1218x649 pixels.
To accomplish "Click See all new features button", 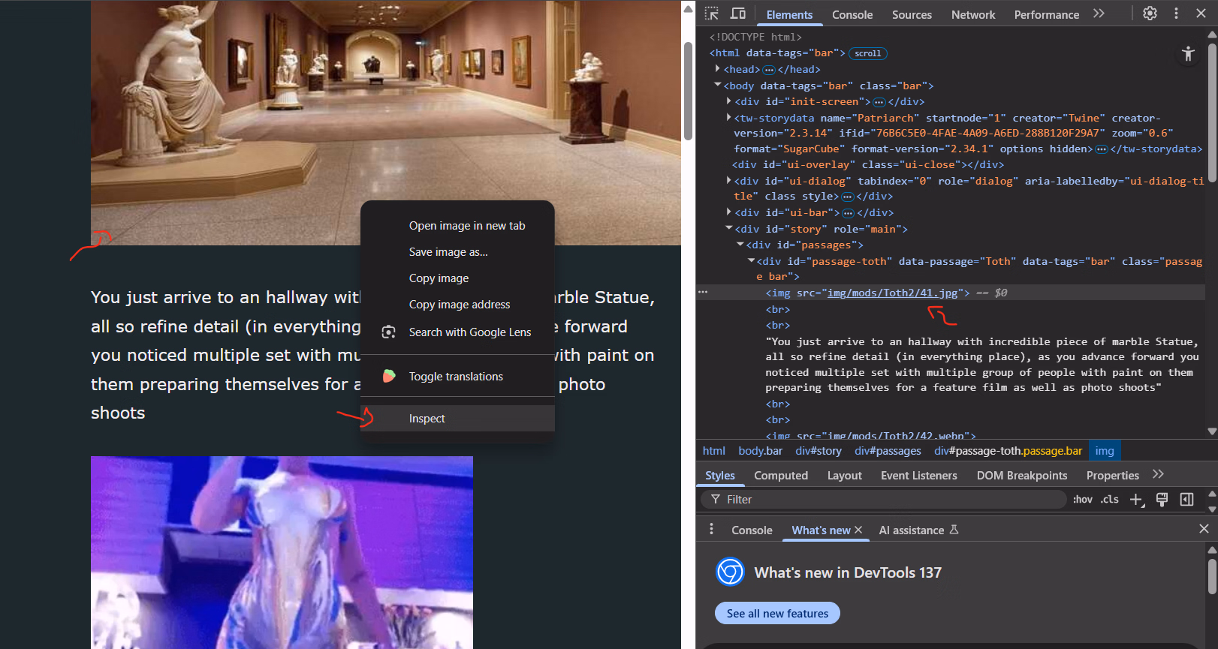I will (777, 613).
